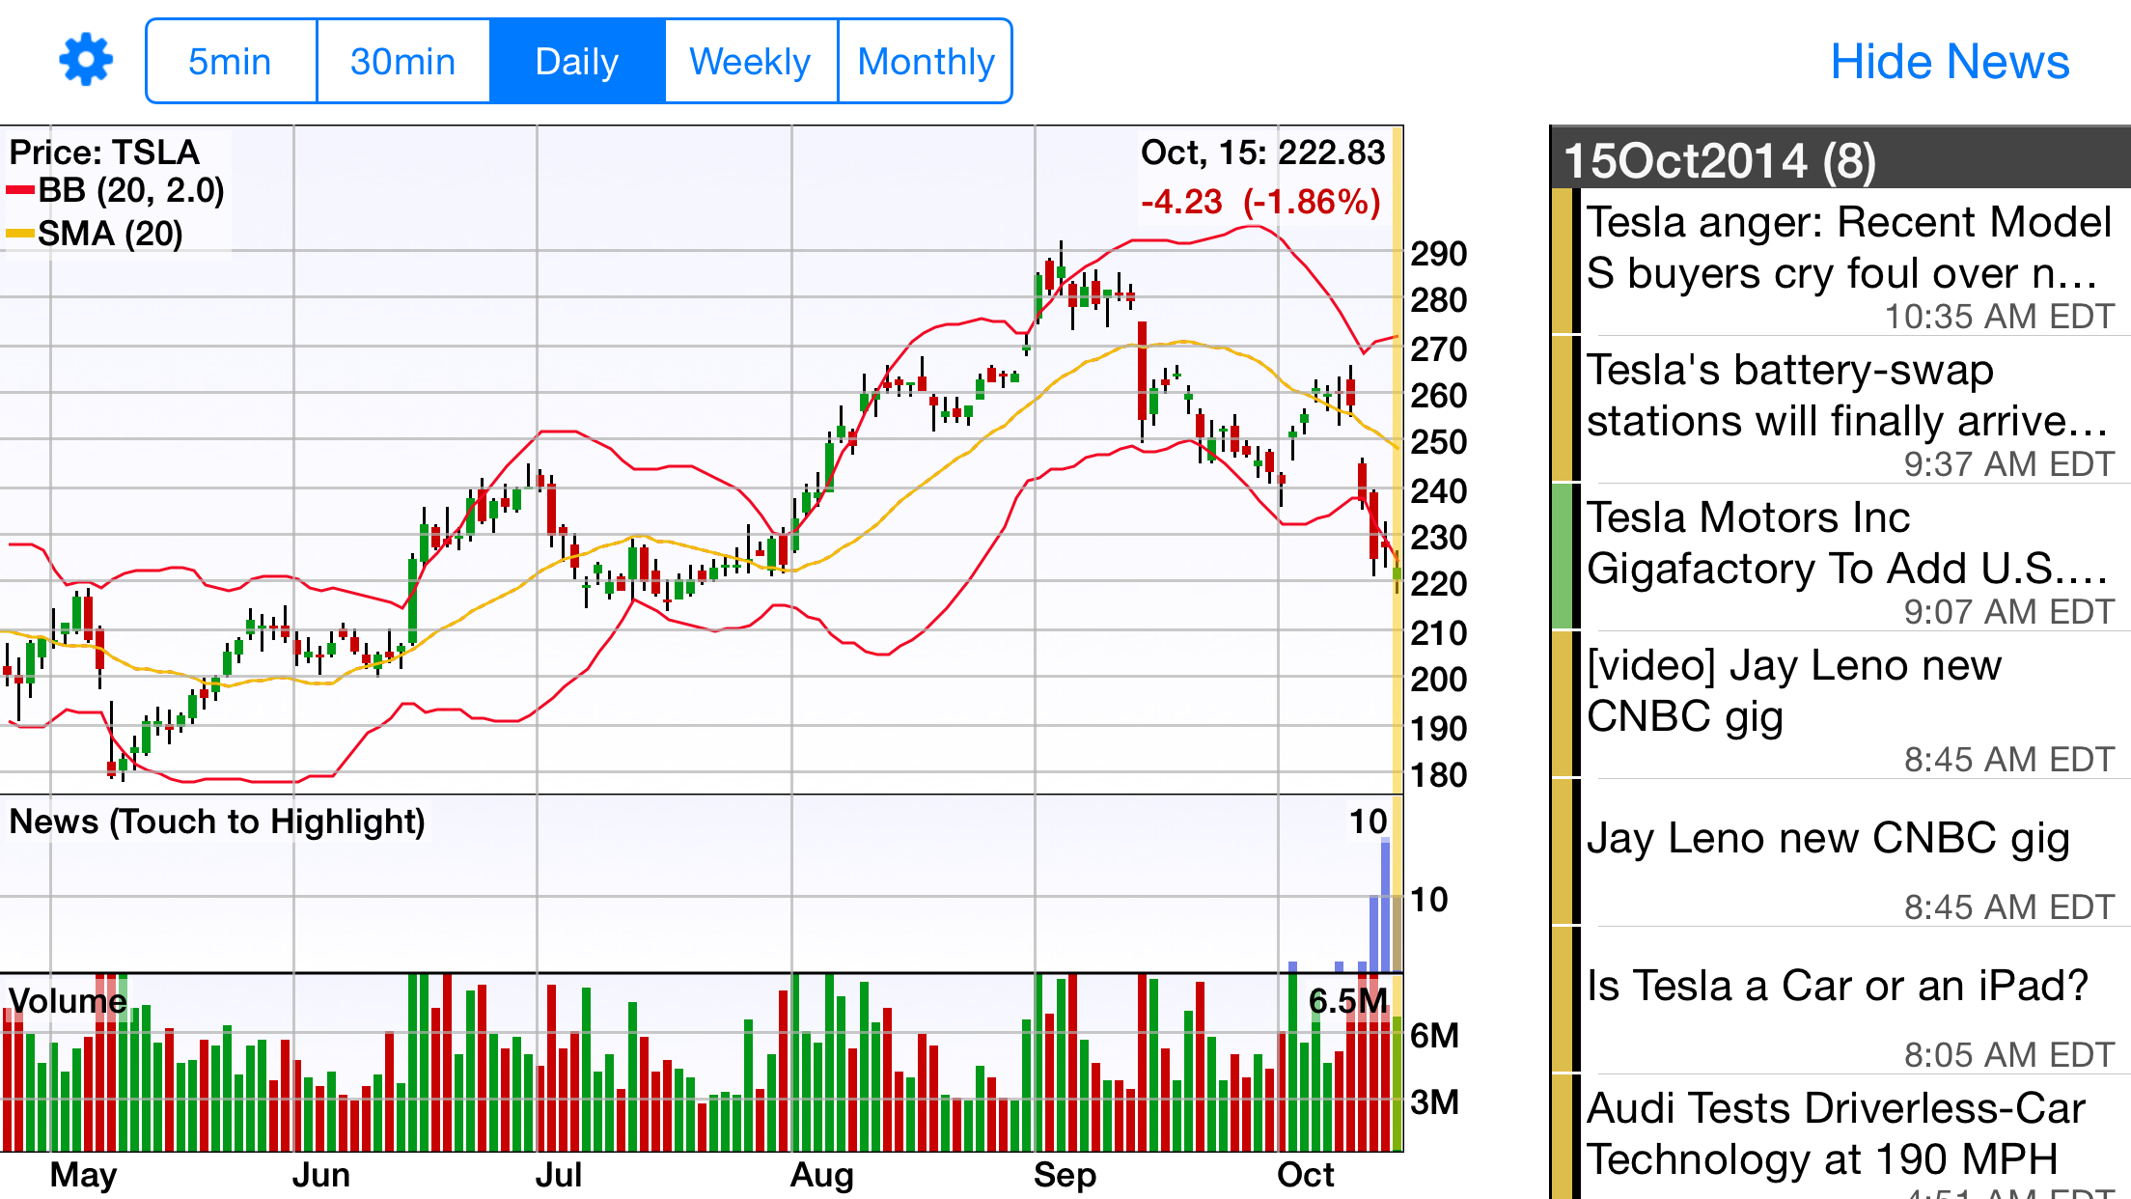
Task: Select the 30min chart interval
Action: 402,62
